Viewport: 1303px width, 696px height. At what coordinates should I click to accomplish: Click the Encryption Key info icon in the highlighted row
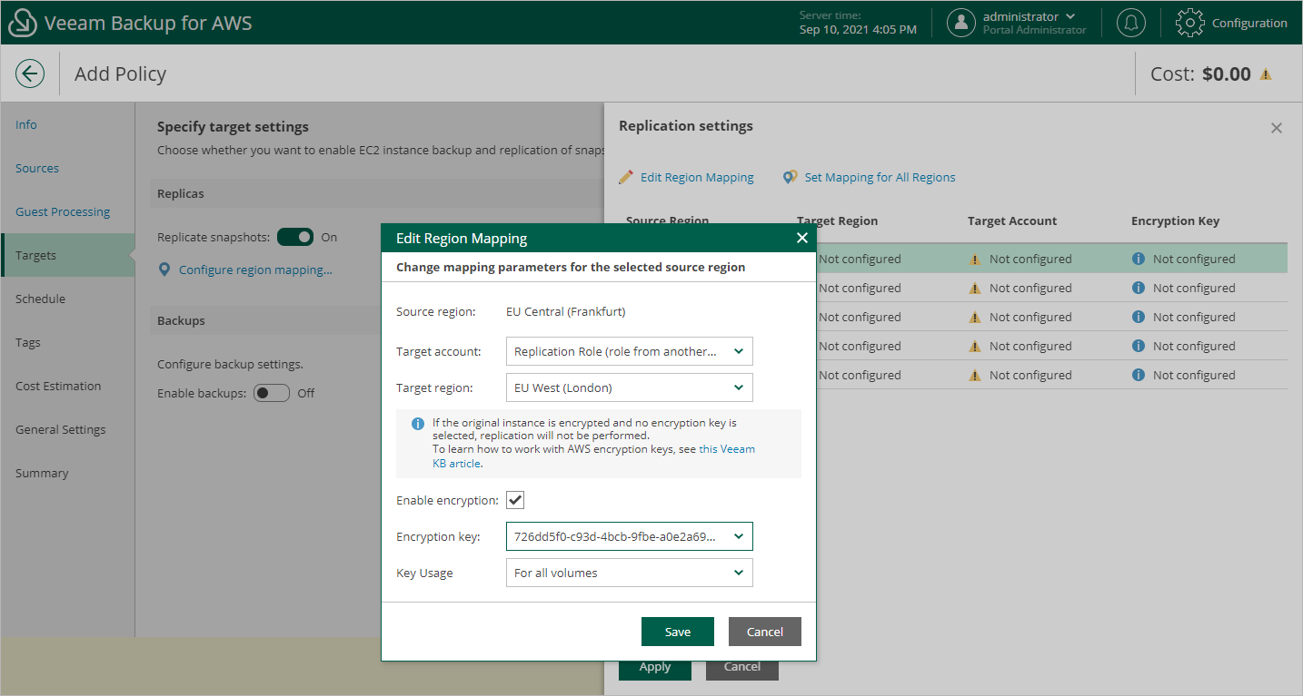click(x=1139, y=259)
